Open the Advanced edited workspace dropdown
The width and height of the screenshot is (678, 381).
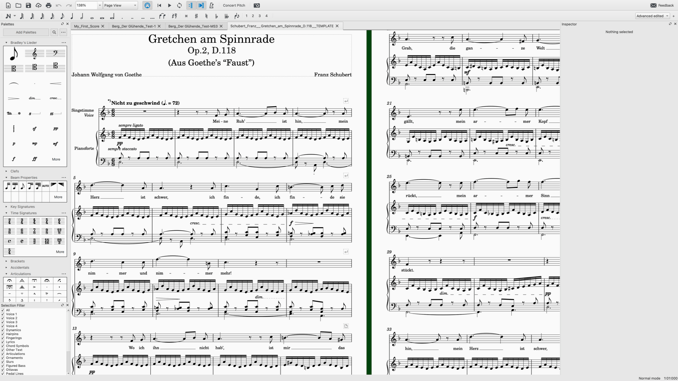[652, 16]
